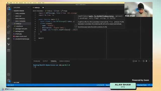Click Standard Style status bar item
The width and height of the screenshot is (161, 91).
(x=141, y=85)
